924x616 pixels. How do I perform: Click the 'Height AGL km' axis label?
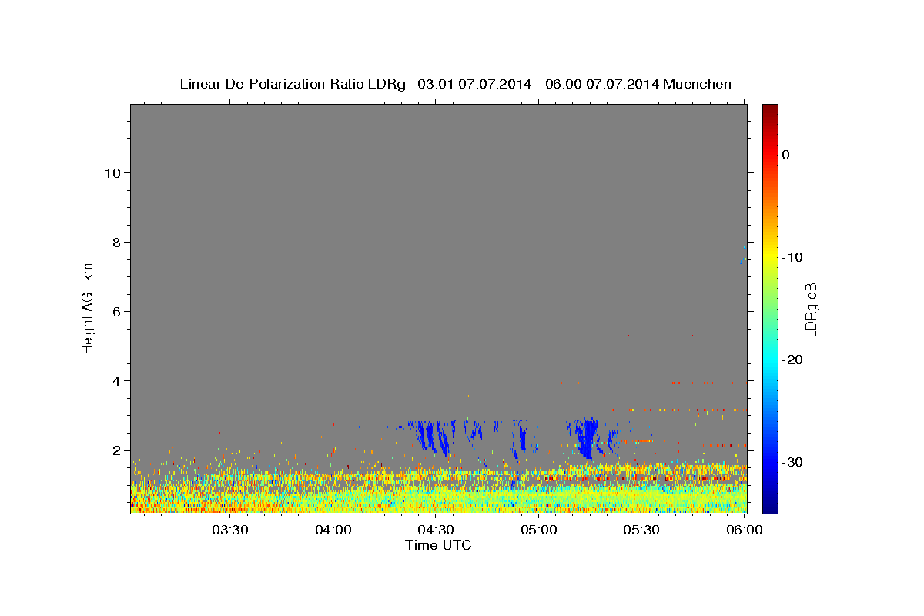click(x=89, y=308)
